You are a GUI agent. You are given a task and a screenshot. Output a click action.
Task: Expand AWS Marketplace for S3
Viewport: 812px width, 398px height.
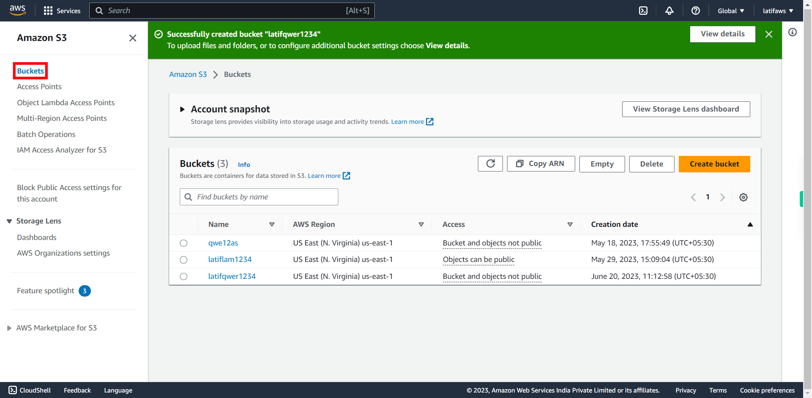pyautogui.click(x=9, y=328)
